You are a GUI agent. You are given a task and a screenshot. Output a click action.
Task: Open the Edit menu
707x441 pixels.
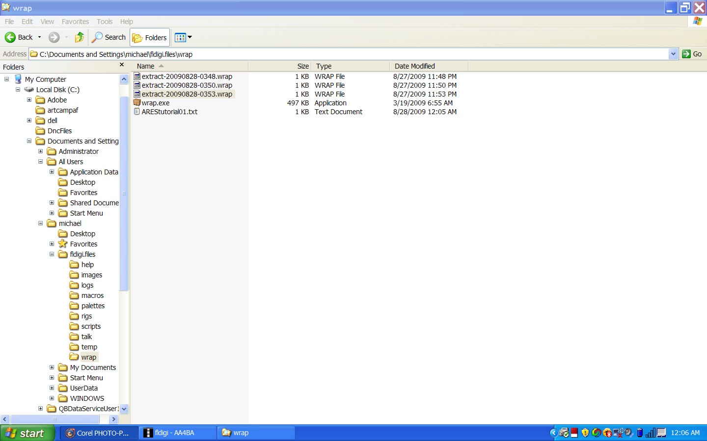pyautogui.click(x=27, y=22)
